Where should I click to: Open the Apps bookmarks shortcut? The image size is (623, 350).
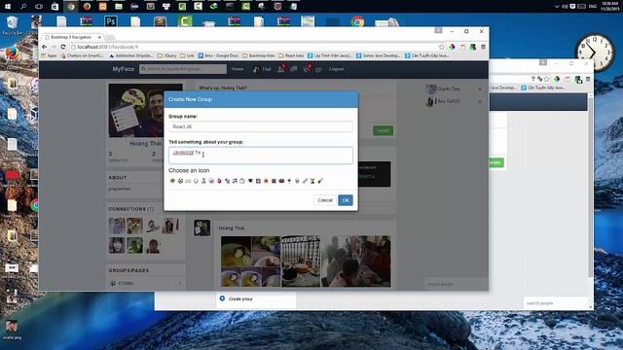point(50,56)
